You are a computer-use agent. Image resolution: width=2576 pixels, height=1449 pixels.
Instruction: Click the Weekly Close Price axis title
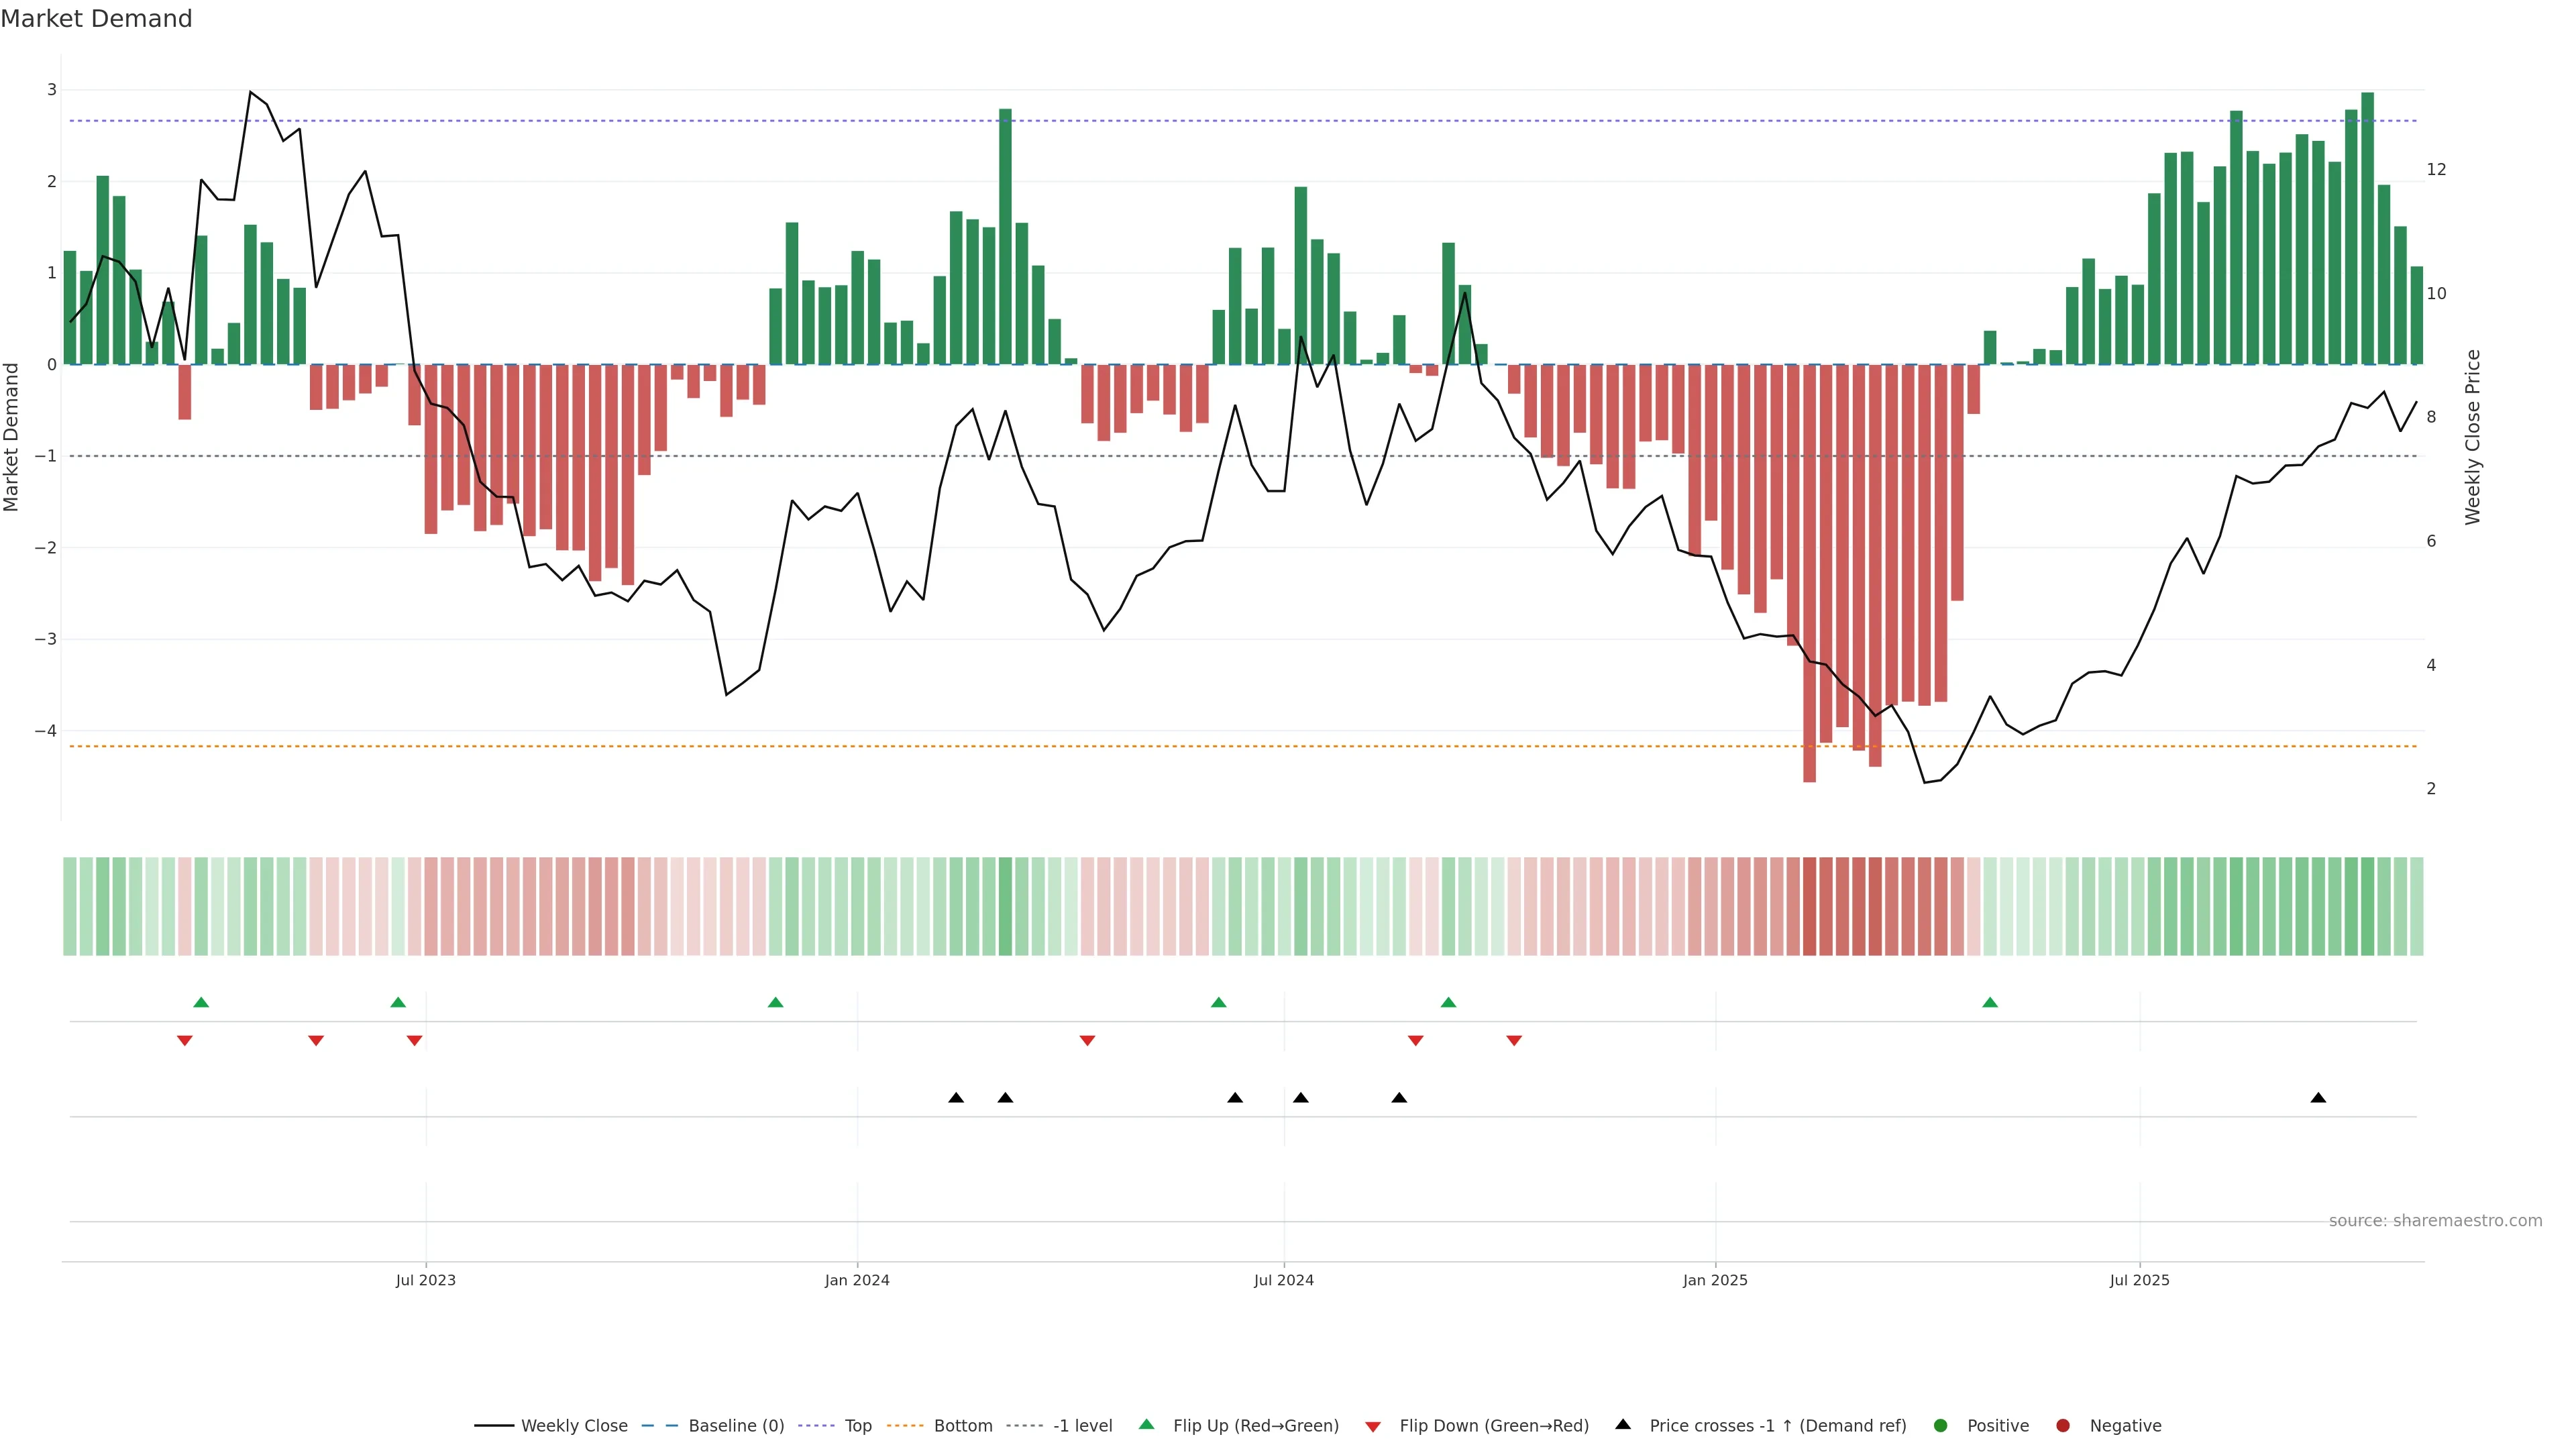point(2473,437)
